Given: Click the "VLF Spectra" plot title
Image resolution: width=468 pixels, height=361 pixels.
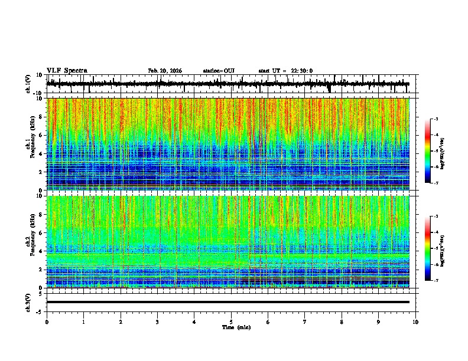Looking at the screenshot, I should 67,71.
